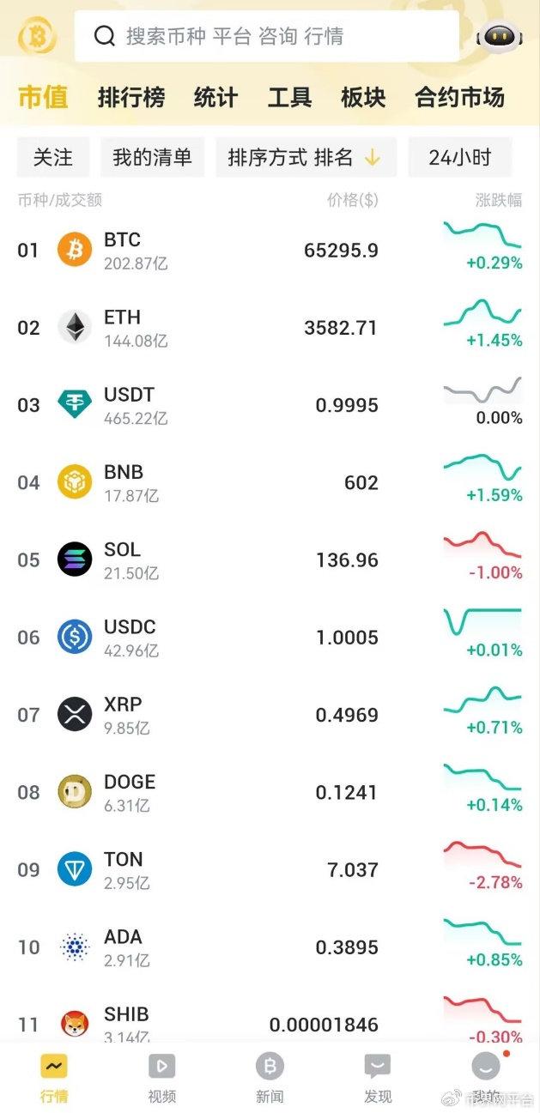Click the search field 搜索币种

266,36
